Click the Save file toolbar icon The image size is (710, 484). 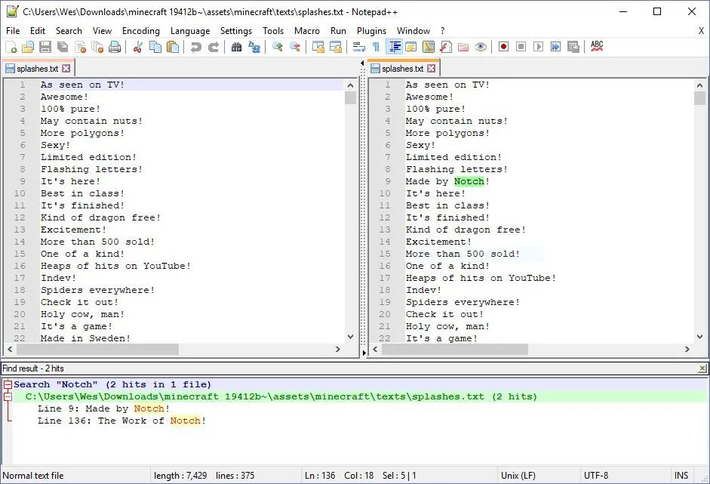45,47
